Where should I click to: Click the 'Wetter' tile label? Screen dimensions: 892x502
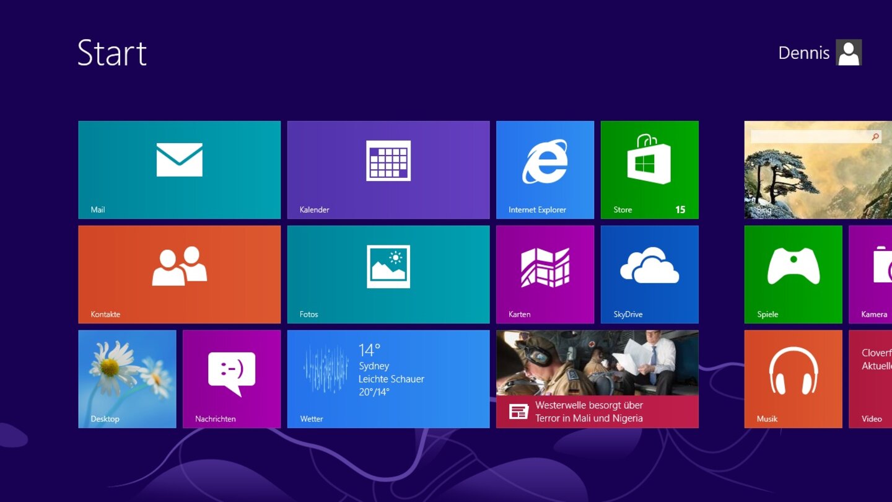tap(312, 419)
